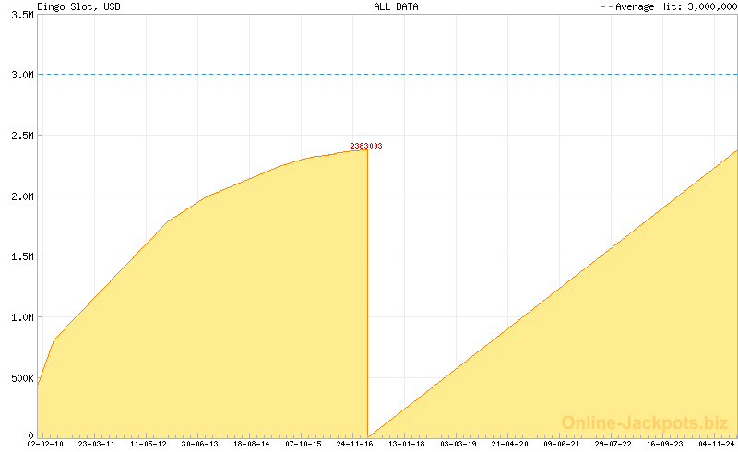Click the 1.5M y-axis label
738x452 pixels.
point(20,256)
